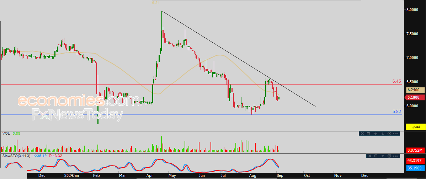This screenshot has width=426, height=179.
Task: Open SlowSTO panel settings gear
Action: pos(389,156)
